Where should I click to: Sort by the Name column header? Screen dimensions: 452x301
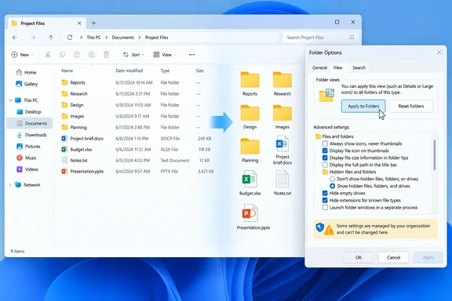[x=67, y=71]
